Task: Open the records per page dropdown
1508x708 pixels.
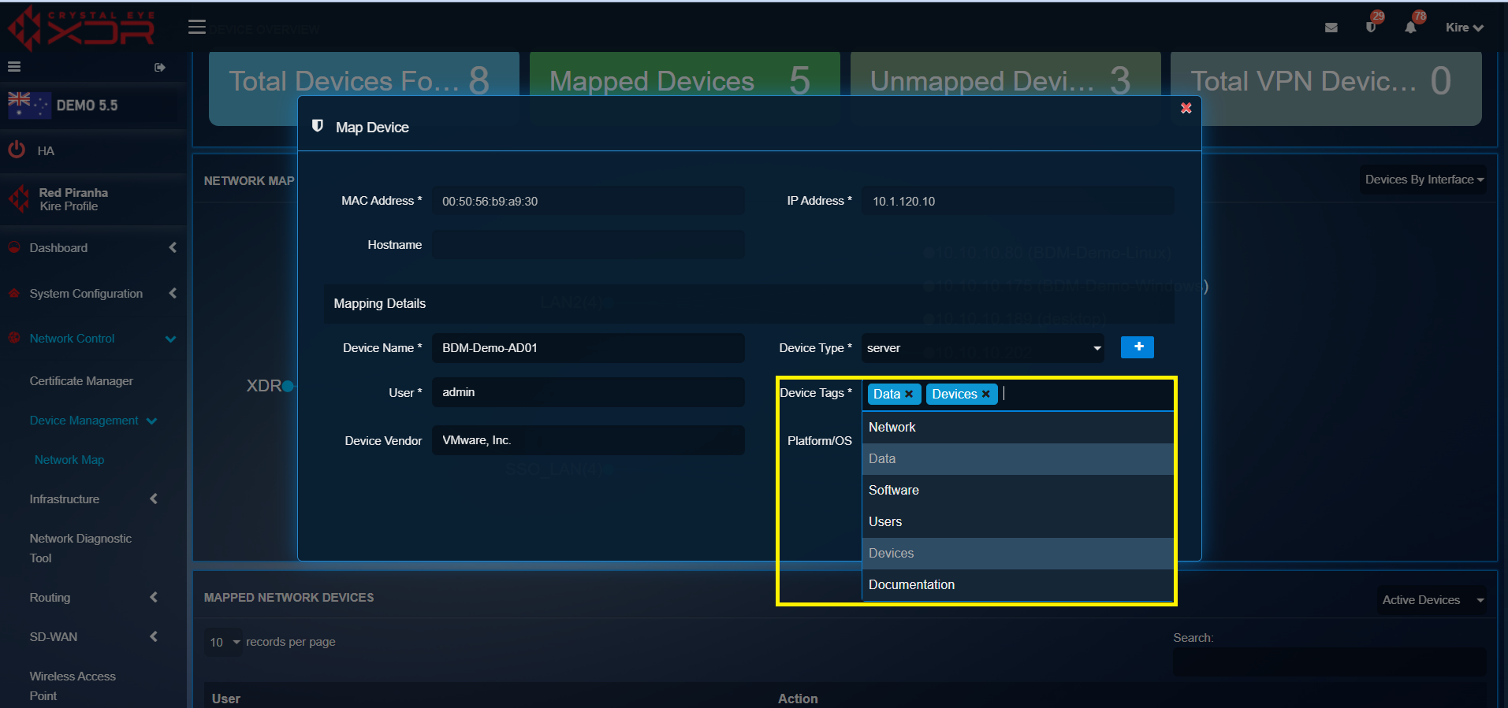Action: [x=224, y=642]
